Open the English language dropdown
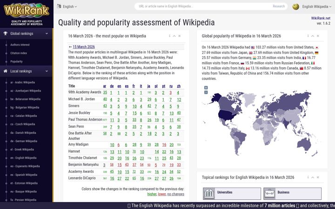The image size is (335, 209). click(70, 7)
